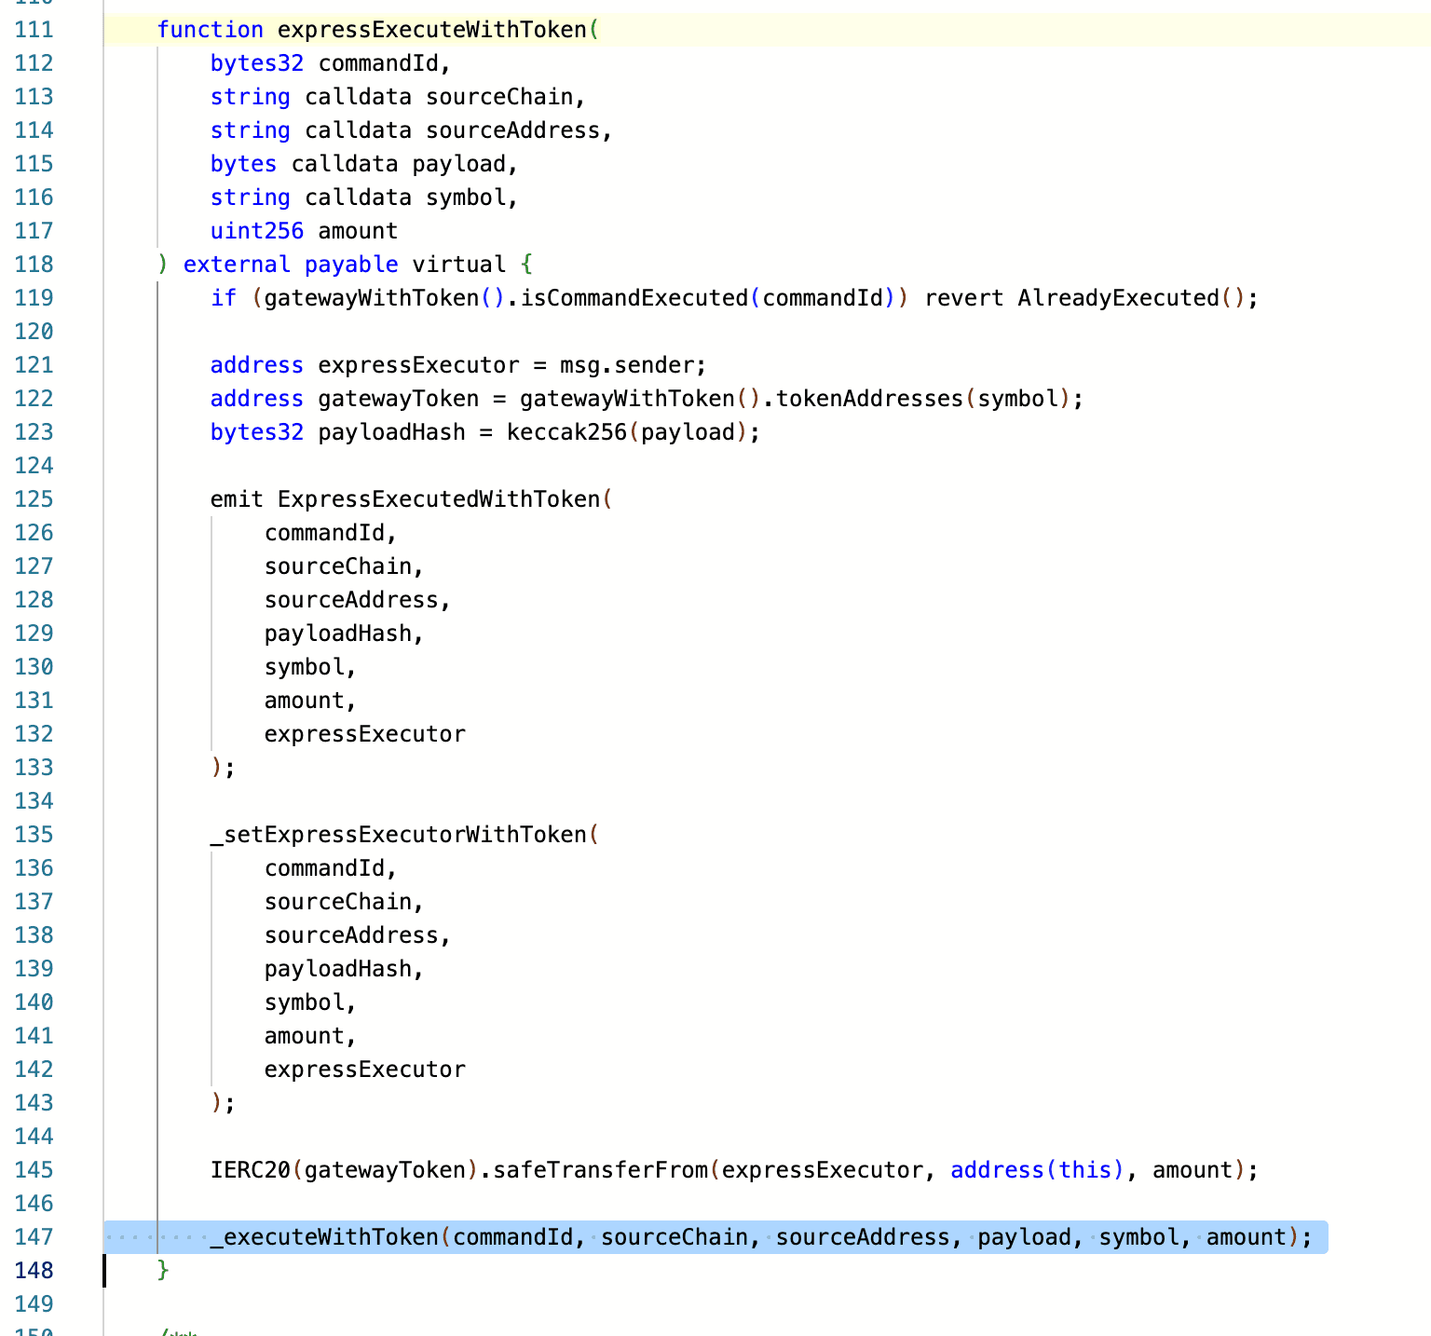Click _executeWithToken call on highlighted line 147
This screenshot has width=1431, height=1336.
pyautogui.click(x=324, y=1237)
